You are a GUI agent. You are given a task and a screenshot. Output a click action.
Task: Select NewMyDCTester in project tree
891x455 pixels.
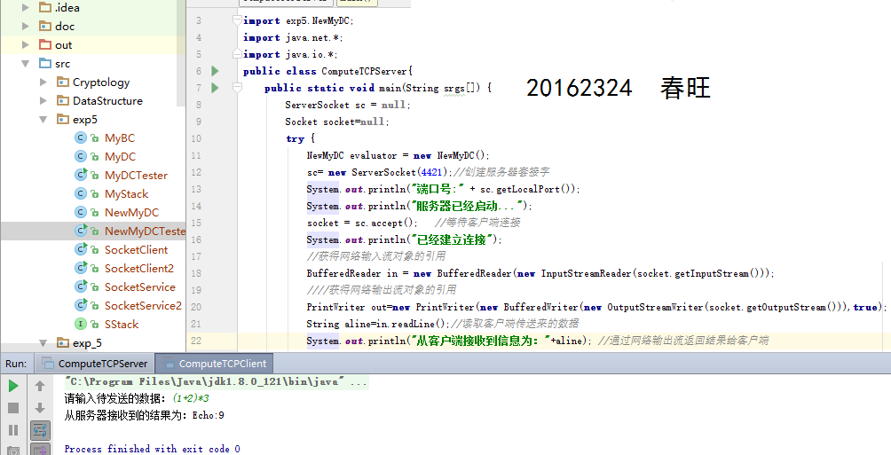(x=145, y=231)
